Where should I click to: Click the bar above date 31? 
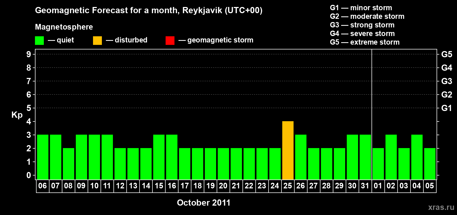pos(365,157)
